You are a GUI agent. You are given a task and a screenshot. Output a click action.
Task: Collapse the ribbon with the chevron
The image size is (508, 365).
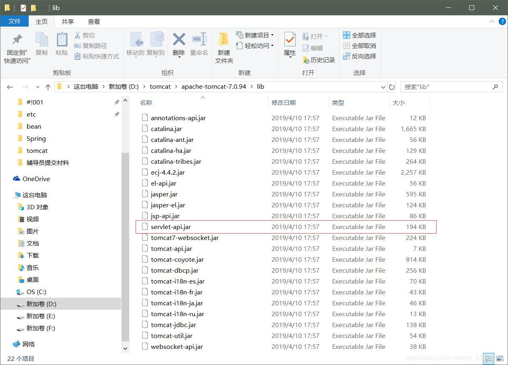coord(491,21)
